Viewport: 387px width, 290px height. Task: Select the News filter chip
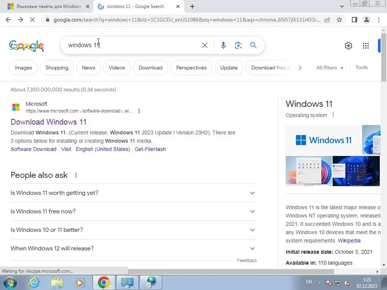[88, 68]
